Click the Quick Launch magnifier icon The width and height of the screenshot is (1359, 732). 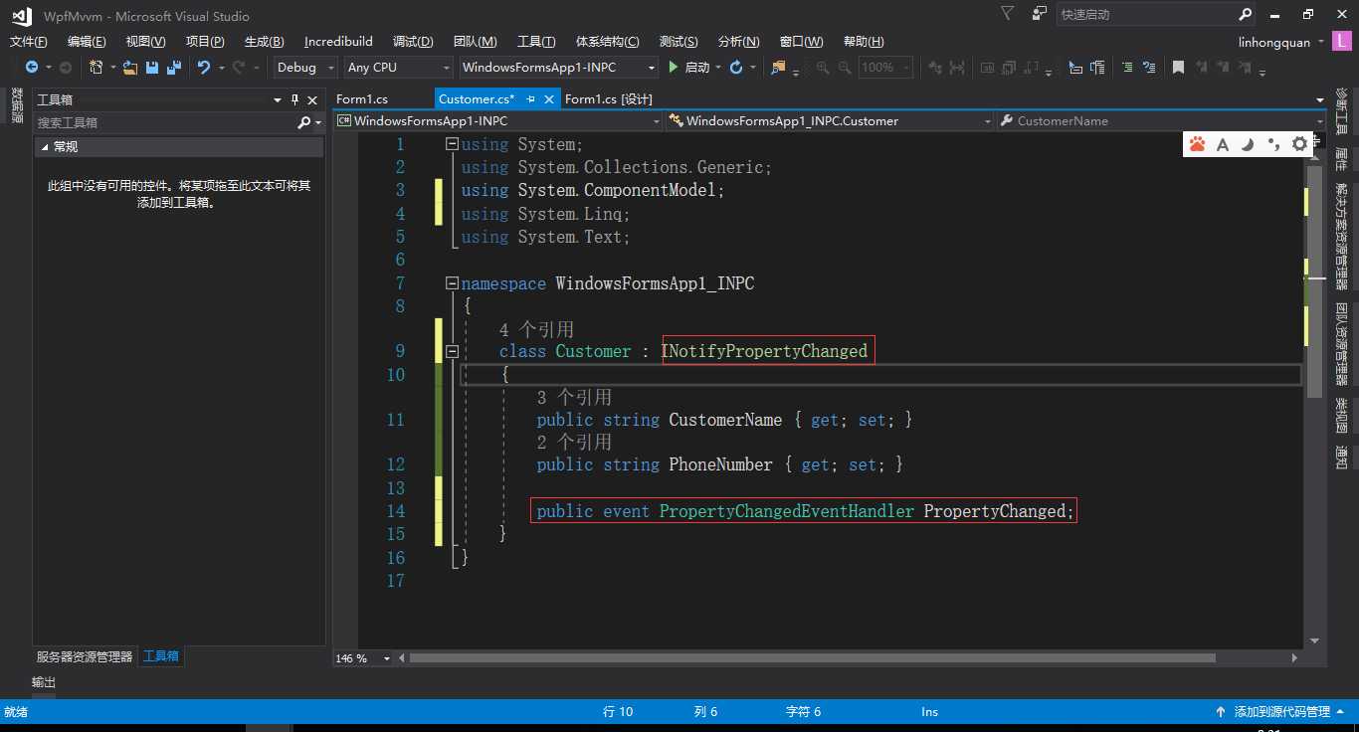click(x=1246, y=15)
